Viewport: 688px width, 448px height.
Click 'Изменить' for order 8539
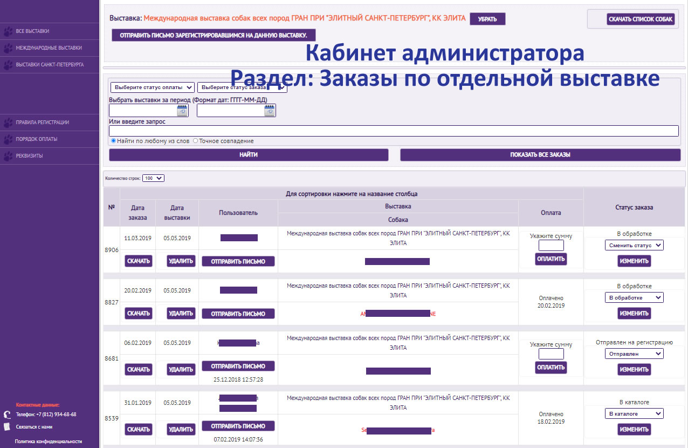(x=634, y=430)
